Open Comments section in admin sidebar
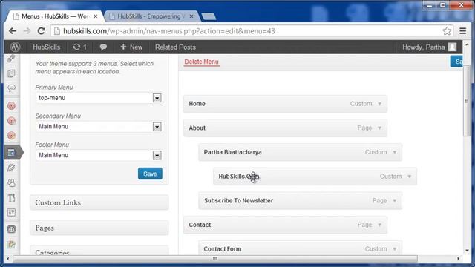 pyautogui.click(x=11, y=88)
